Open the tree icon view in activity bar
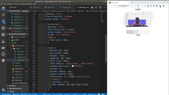This screenshot has width=169, height=95. tap(3, 61)
